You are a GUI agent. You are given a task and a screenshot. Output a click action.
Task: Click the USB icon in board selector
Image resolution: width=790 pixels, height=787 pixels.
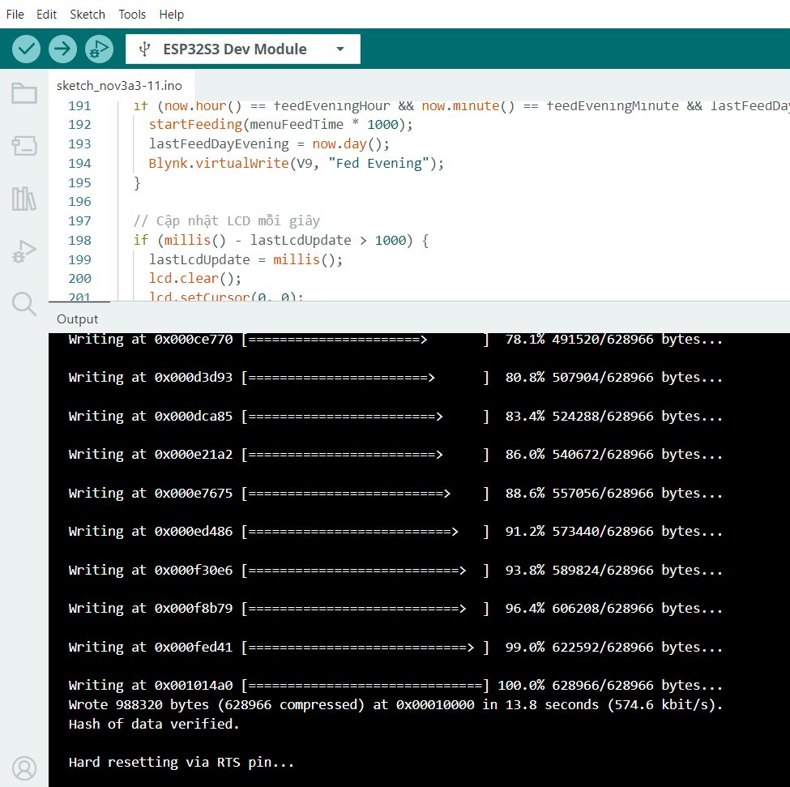coord(144,49)
